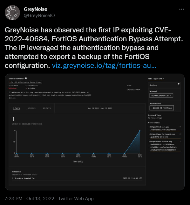The height and width of the screenshot is (205, 190).
Task: Open external link icon for fortiguard.com reference
Action: pos(180,134)
